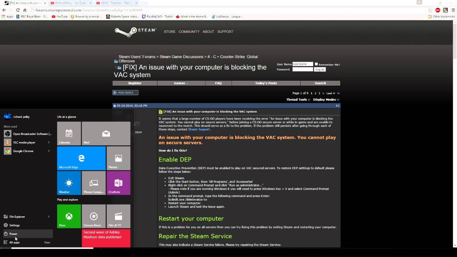The width and height of the screenshot is (457, 257).
Task: Click the Power option in Start menu
Action: [27, 234]
